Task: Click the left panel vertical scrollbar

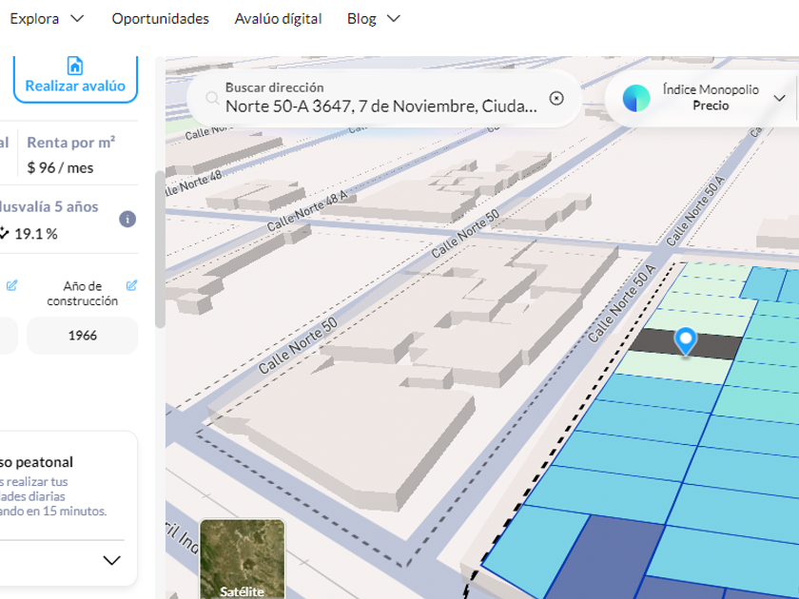Action: point(160,247)
